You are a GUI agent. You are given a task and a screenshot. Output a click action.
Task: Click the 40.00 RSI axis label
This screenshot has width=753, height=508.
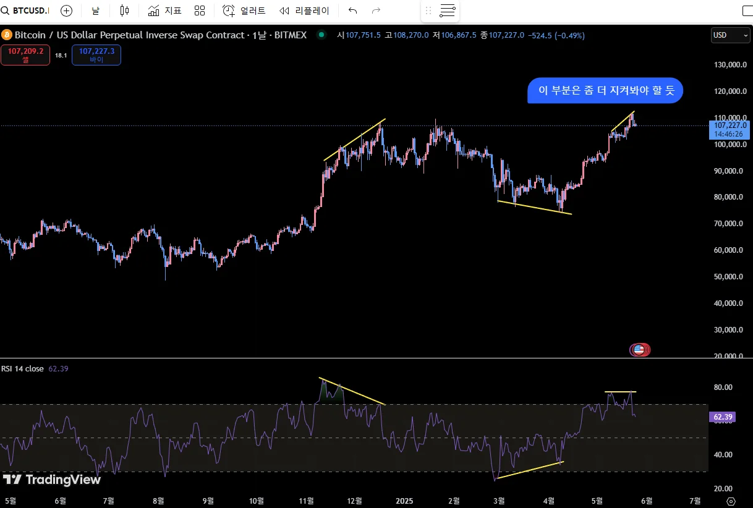pyautogui.click(x=723, y=455)
